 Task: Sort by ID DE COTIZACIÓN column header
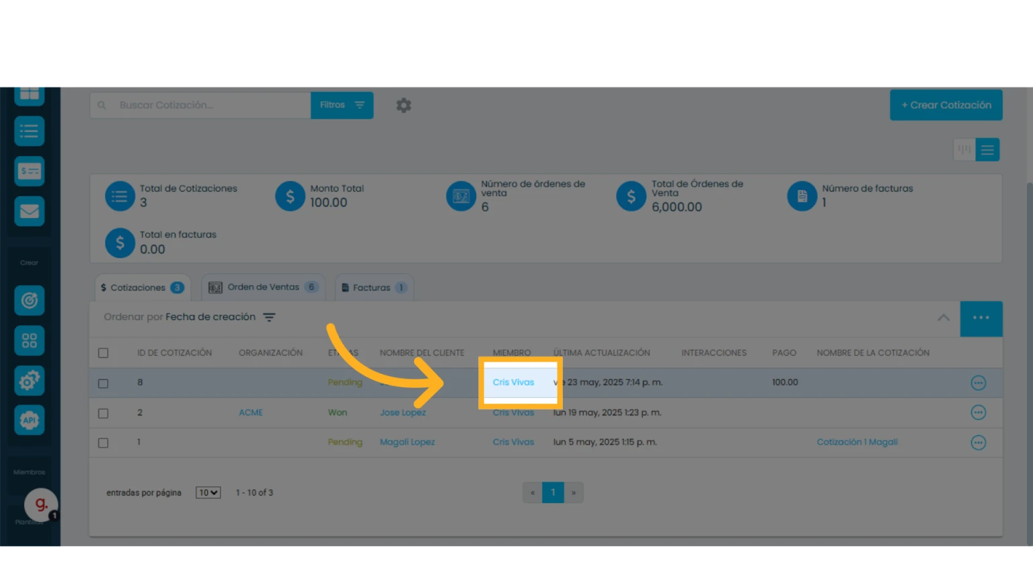click(x=175, y=353)
